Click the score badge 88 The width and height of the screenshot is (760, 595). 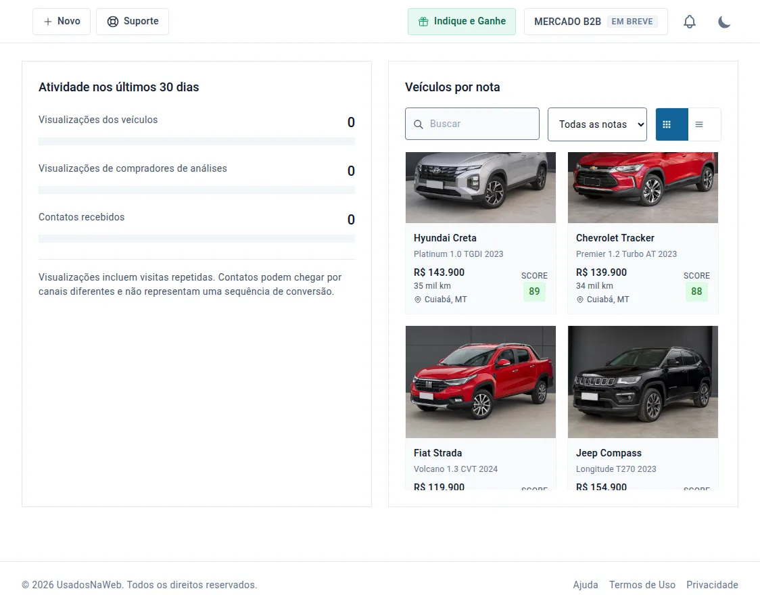pos(696,291)
